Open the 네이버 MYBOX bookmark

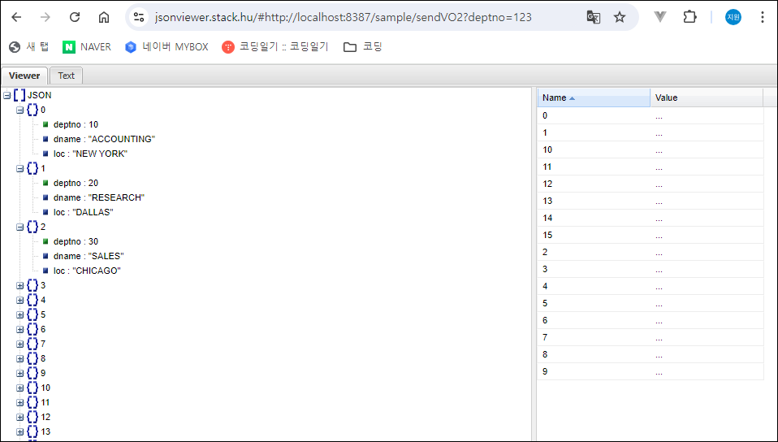point(166,47)
